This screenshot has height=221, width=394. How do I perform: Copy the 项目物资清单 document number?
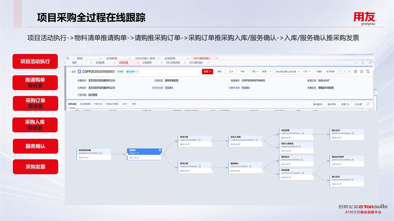coord(100,153)
